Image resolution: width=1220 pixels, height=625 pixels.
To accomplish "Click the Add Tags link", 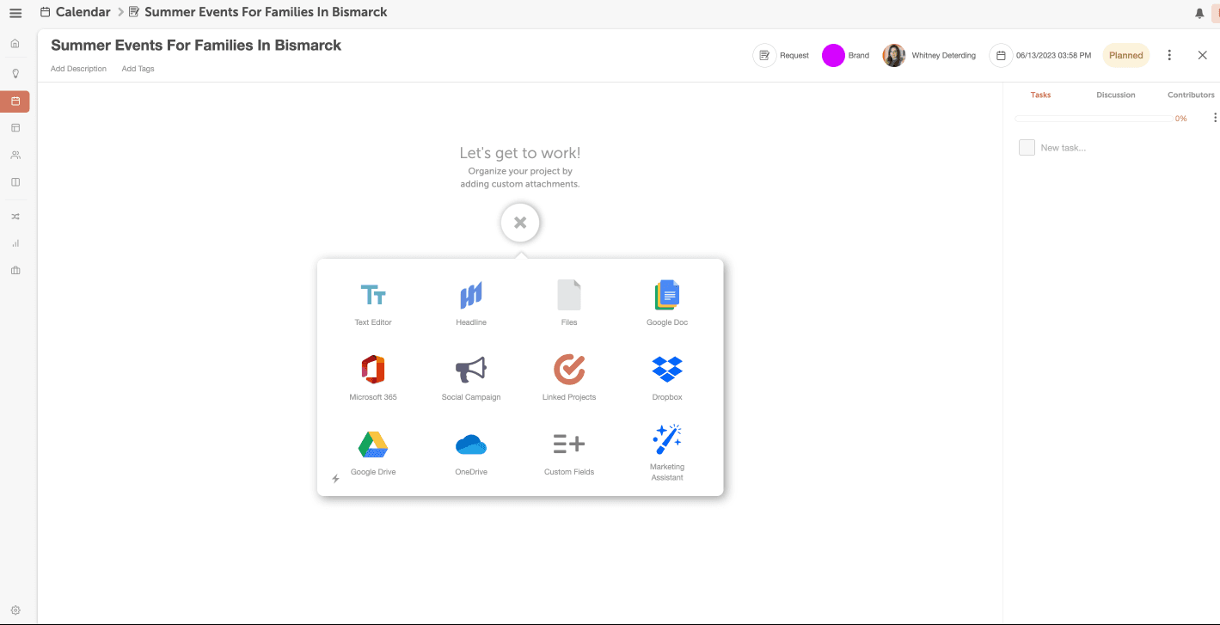I will 138,69.
